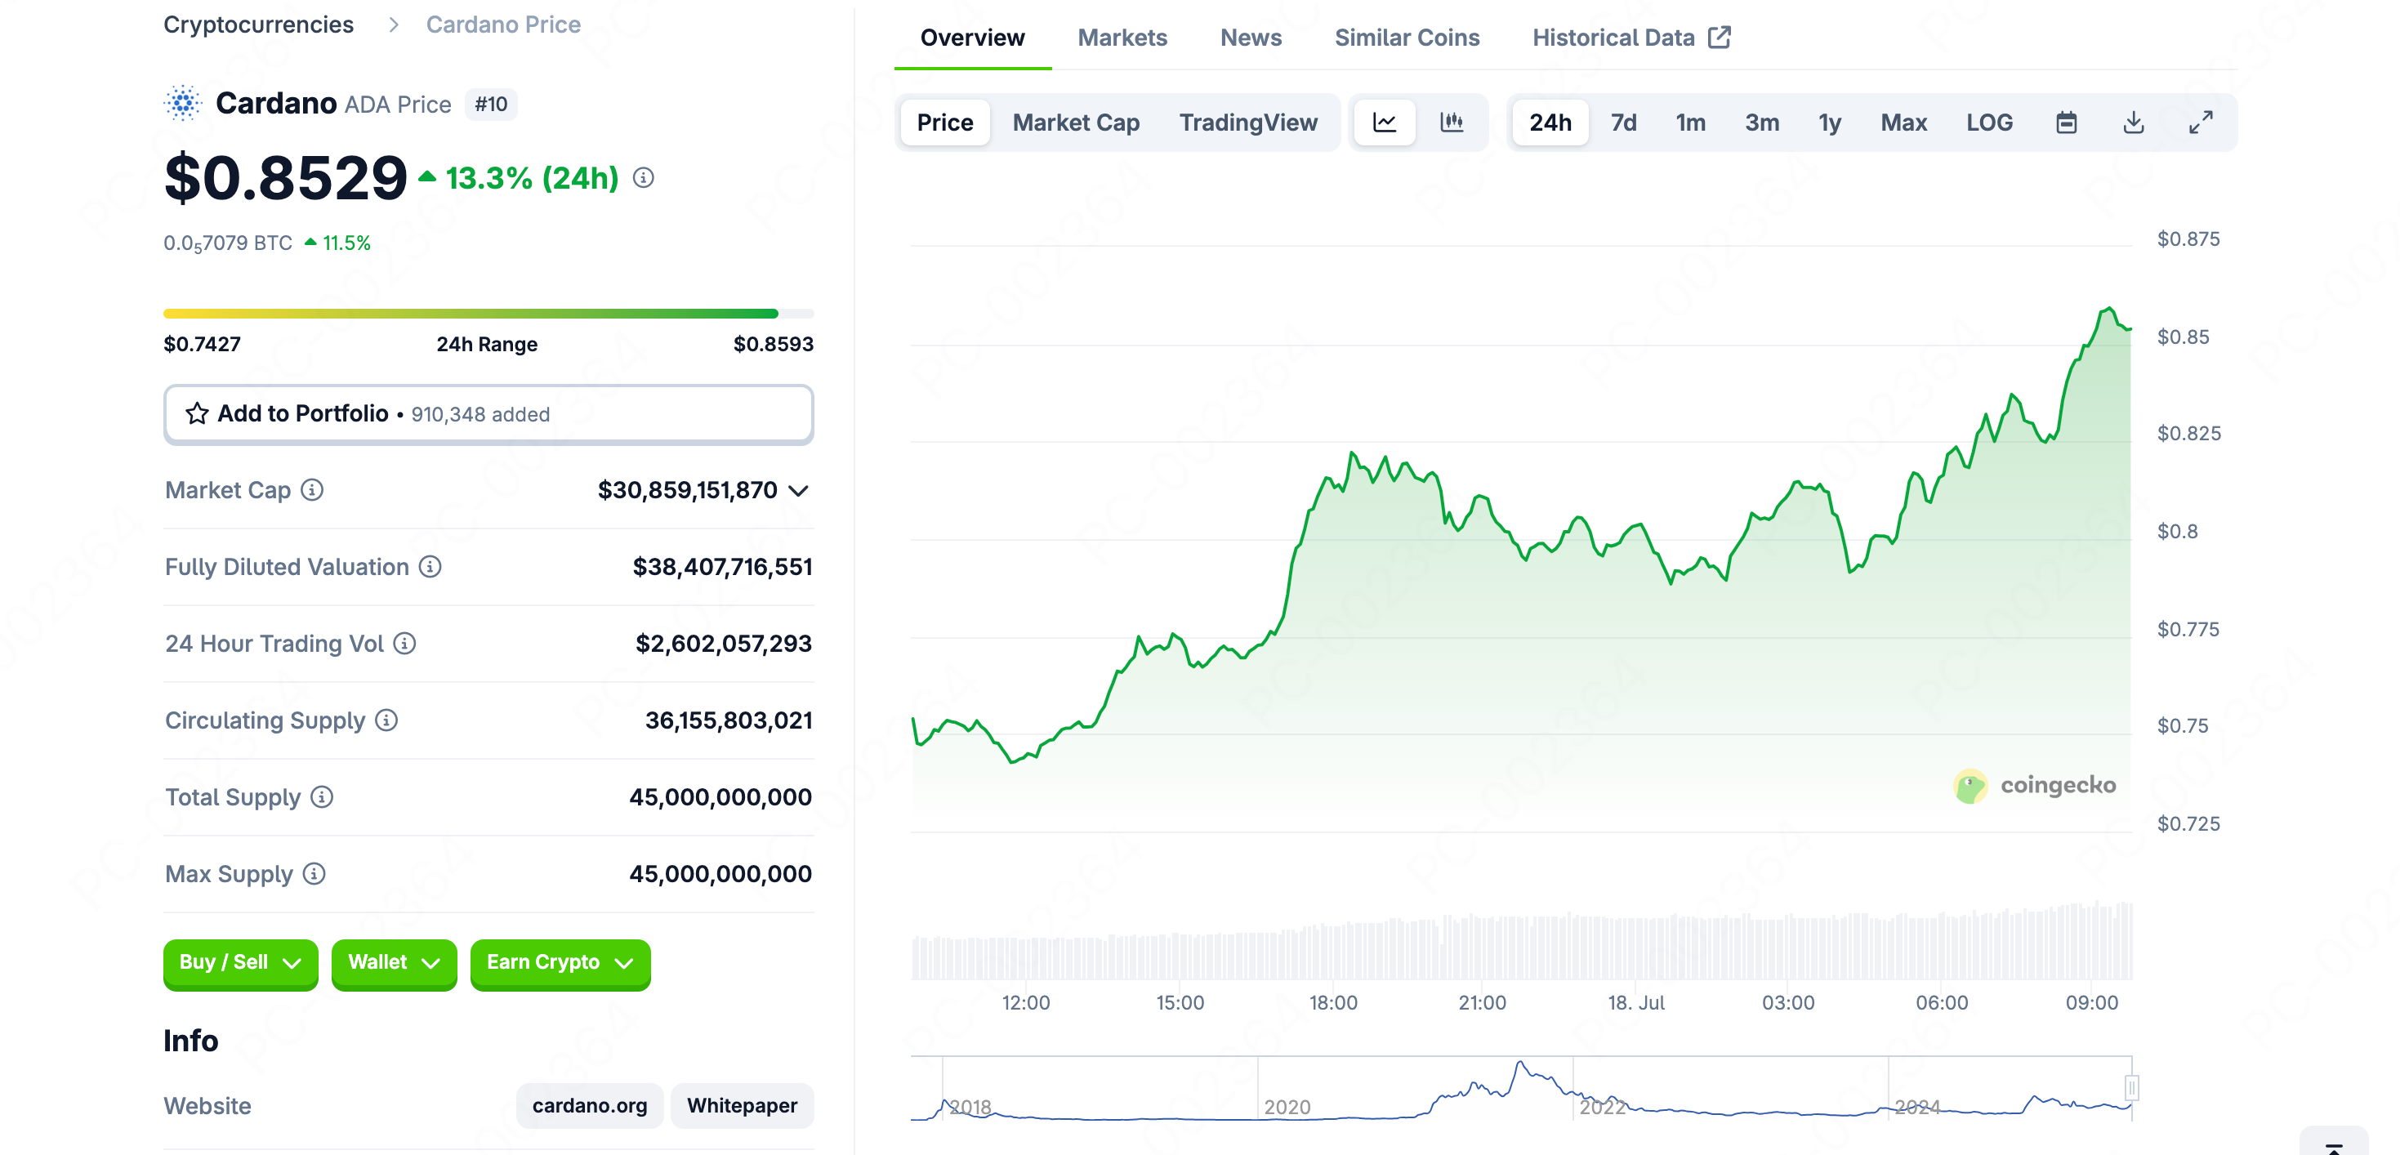Click the 36,155,803,021 circulating supply value
This screenshot has width=2400, height=1155.
click(728, 720)
